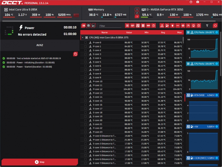Take a screenshot with camera icon

[x=198, y=2]
